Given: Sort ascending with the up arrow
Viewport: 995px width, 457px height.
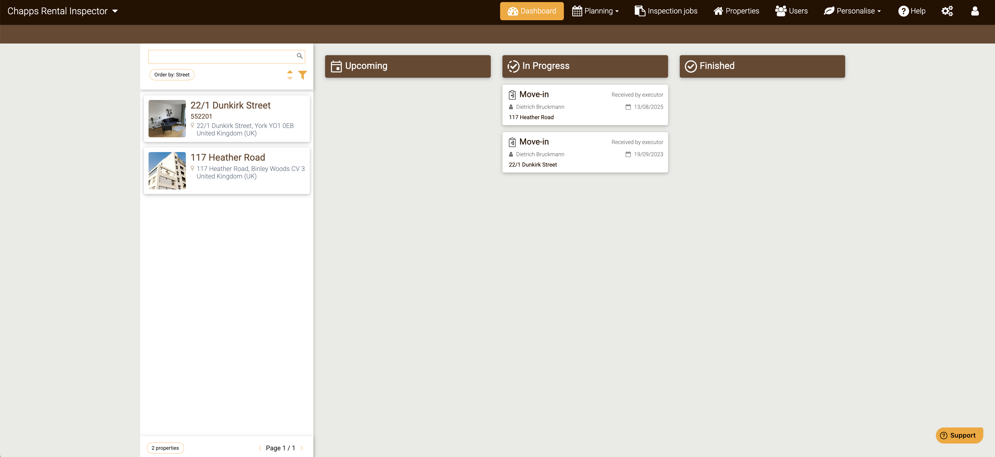Looking at the screenshot, I should [x=290, y=72].
